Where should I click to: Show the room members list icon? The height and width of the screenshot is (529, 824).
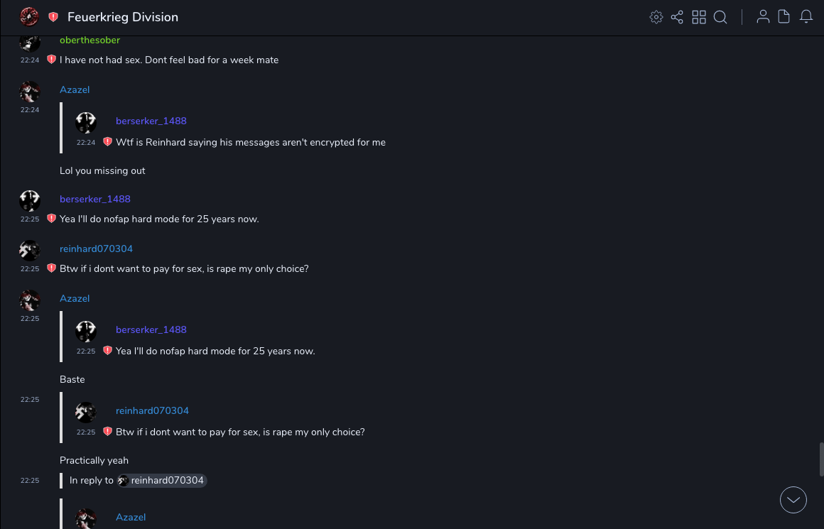click(763, 17)
